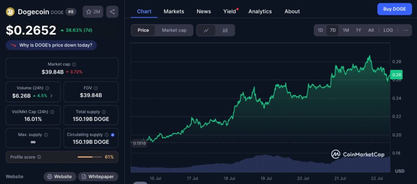Show info tooltip for Volume (24h)
Viewport: 417px width, 184px height.
(x=47, y=88)
